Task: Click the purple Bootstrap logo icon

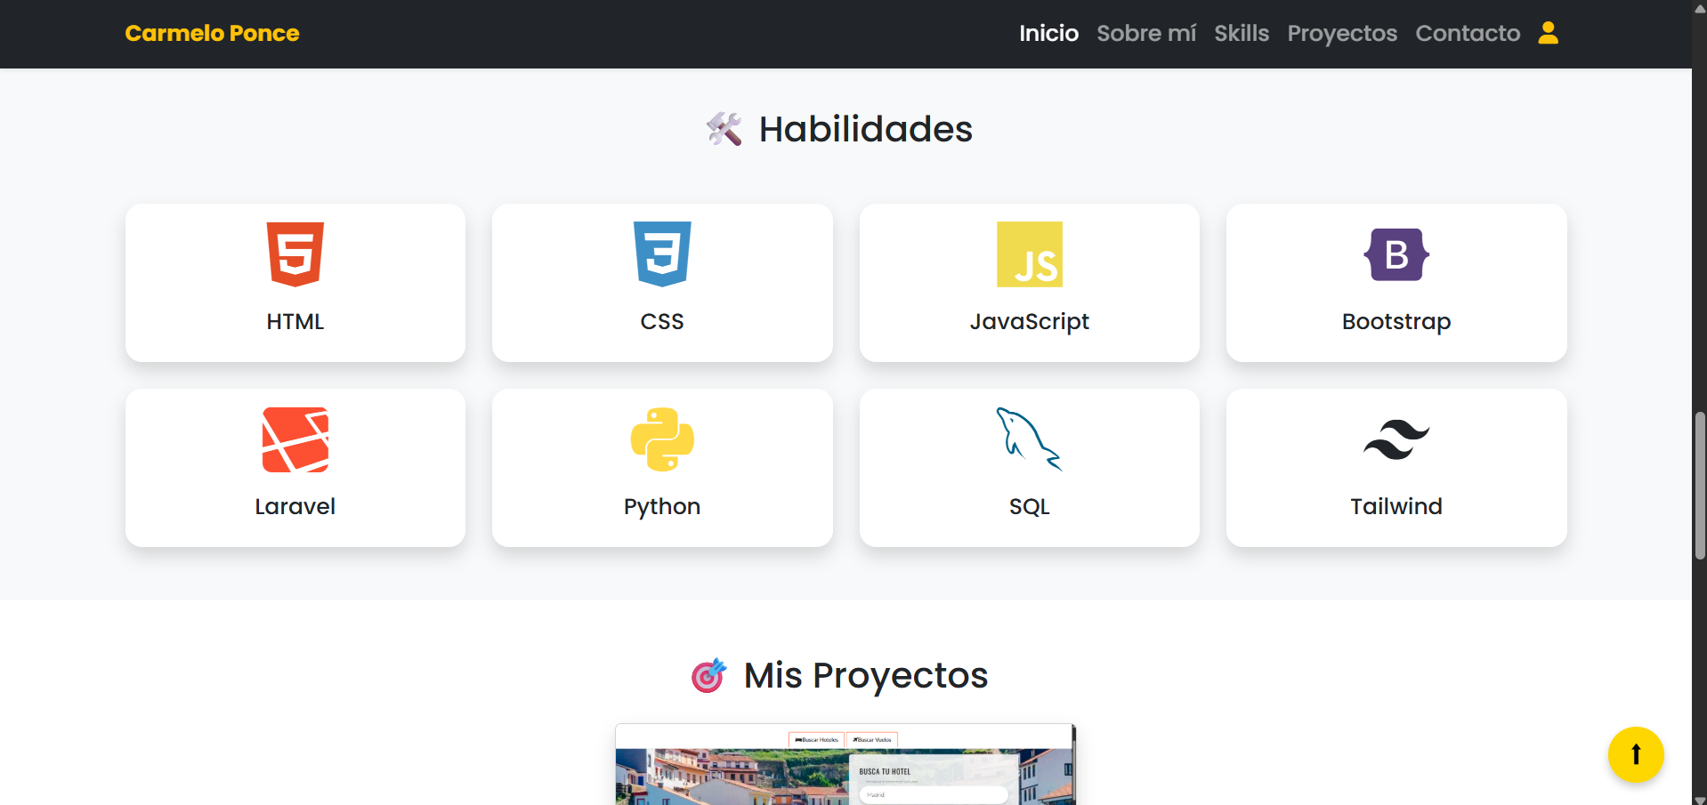Action: pos(1396,254)
